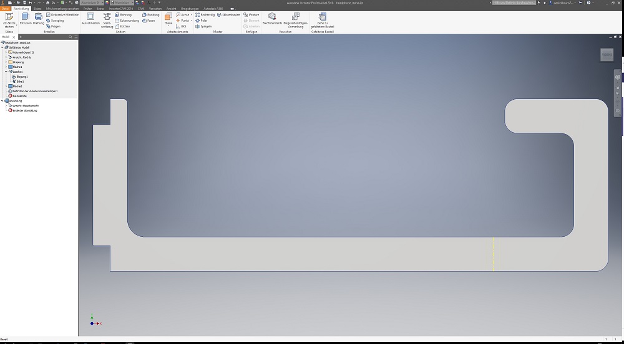Create a work plane with Ebene

click(x=168, y=19)
